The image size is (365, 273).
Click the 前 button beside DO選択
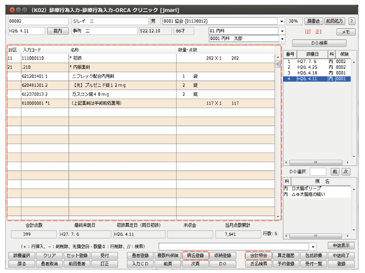tap(335, 172)
